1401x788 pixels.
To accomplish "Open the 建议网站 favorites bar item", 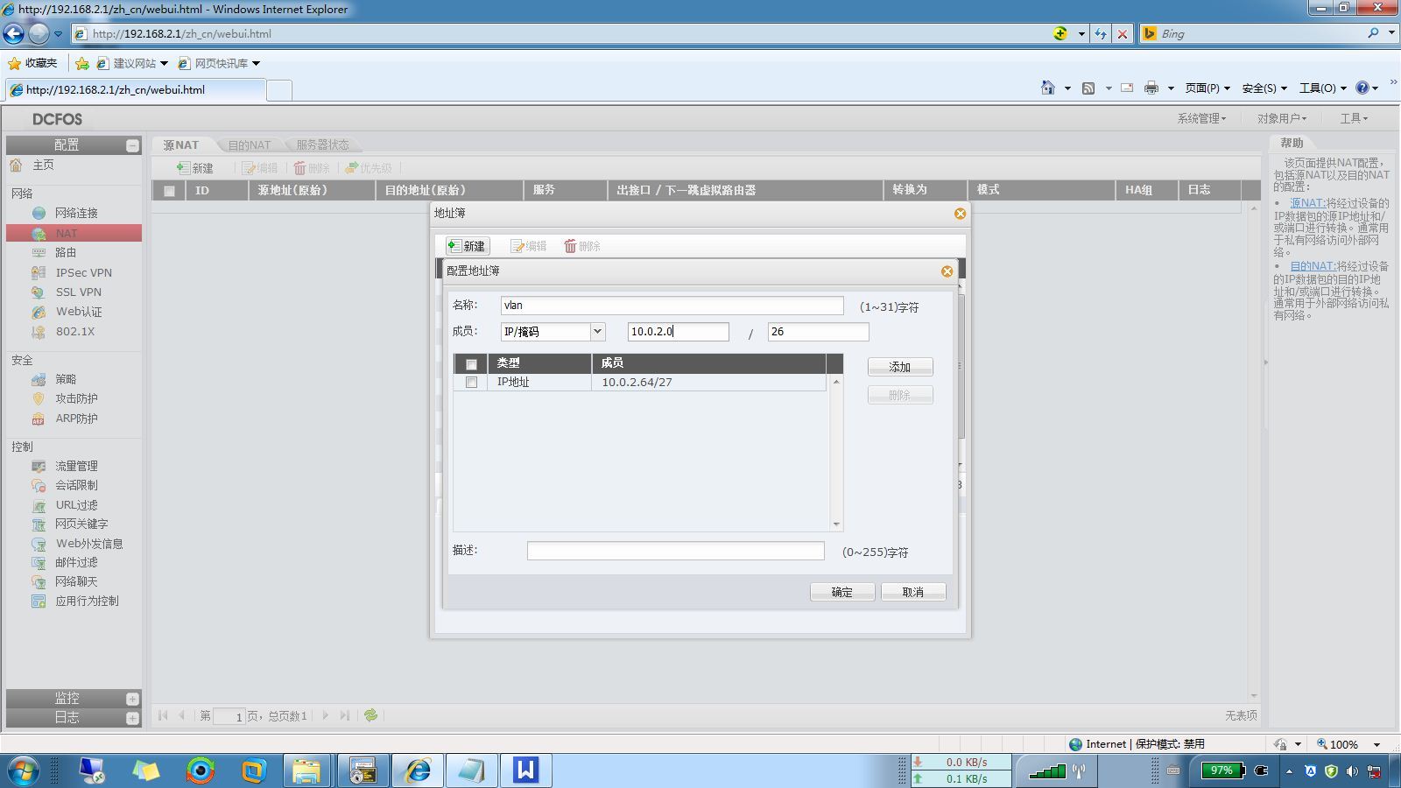I will click(132, 63).
